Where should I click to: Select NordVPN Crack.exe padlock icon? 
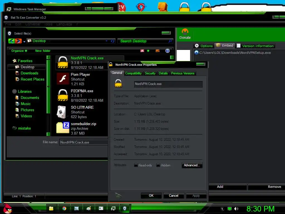63,62
